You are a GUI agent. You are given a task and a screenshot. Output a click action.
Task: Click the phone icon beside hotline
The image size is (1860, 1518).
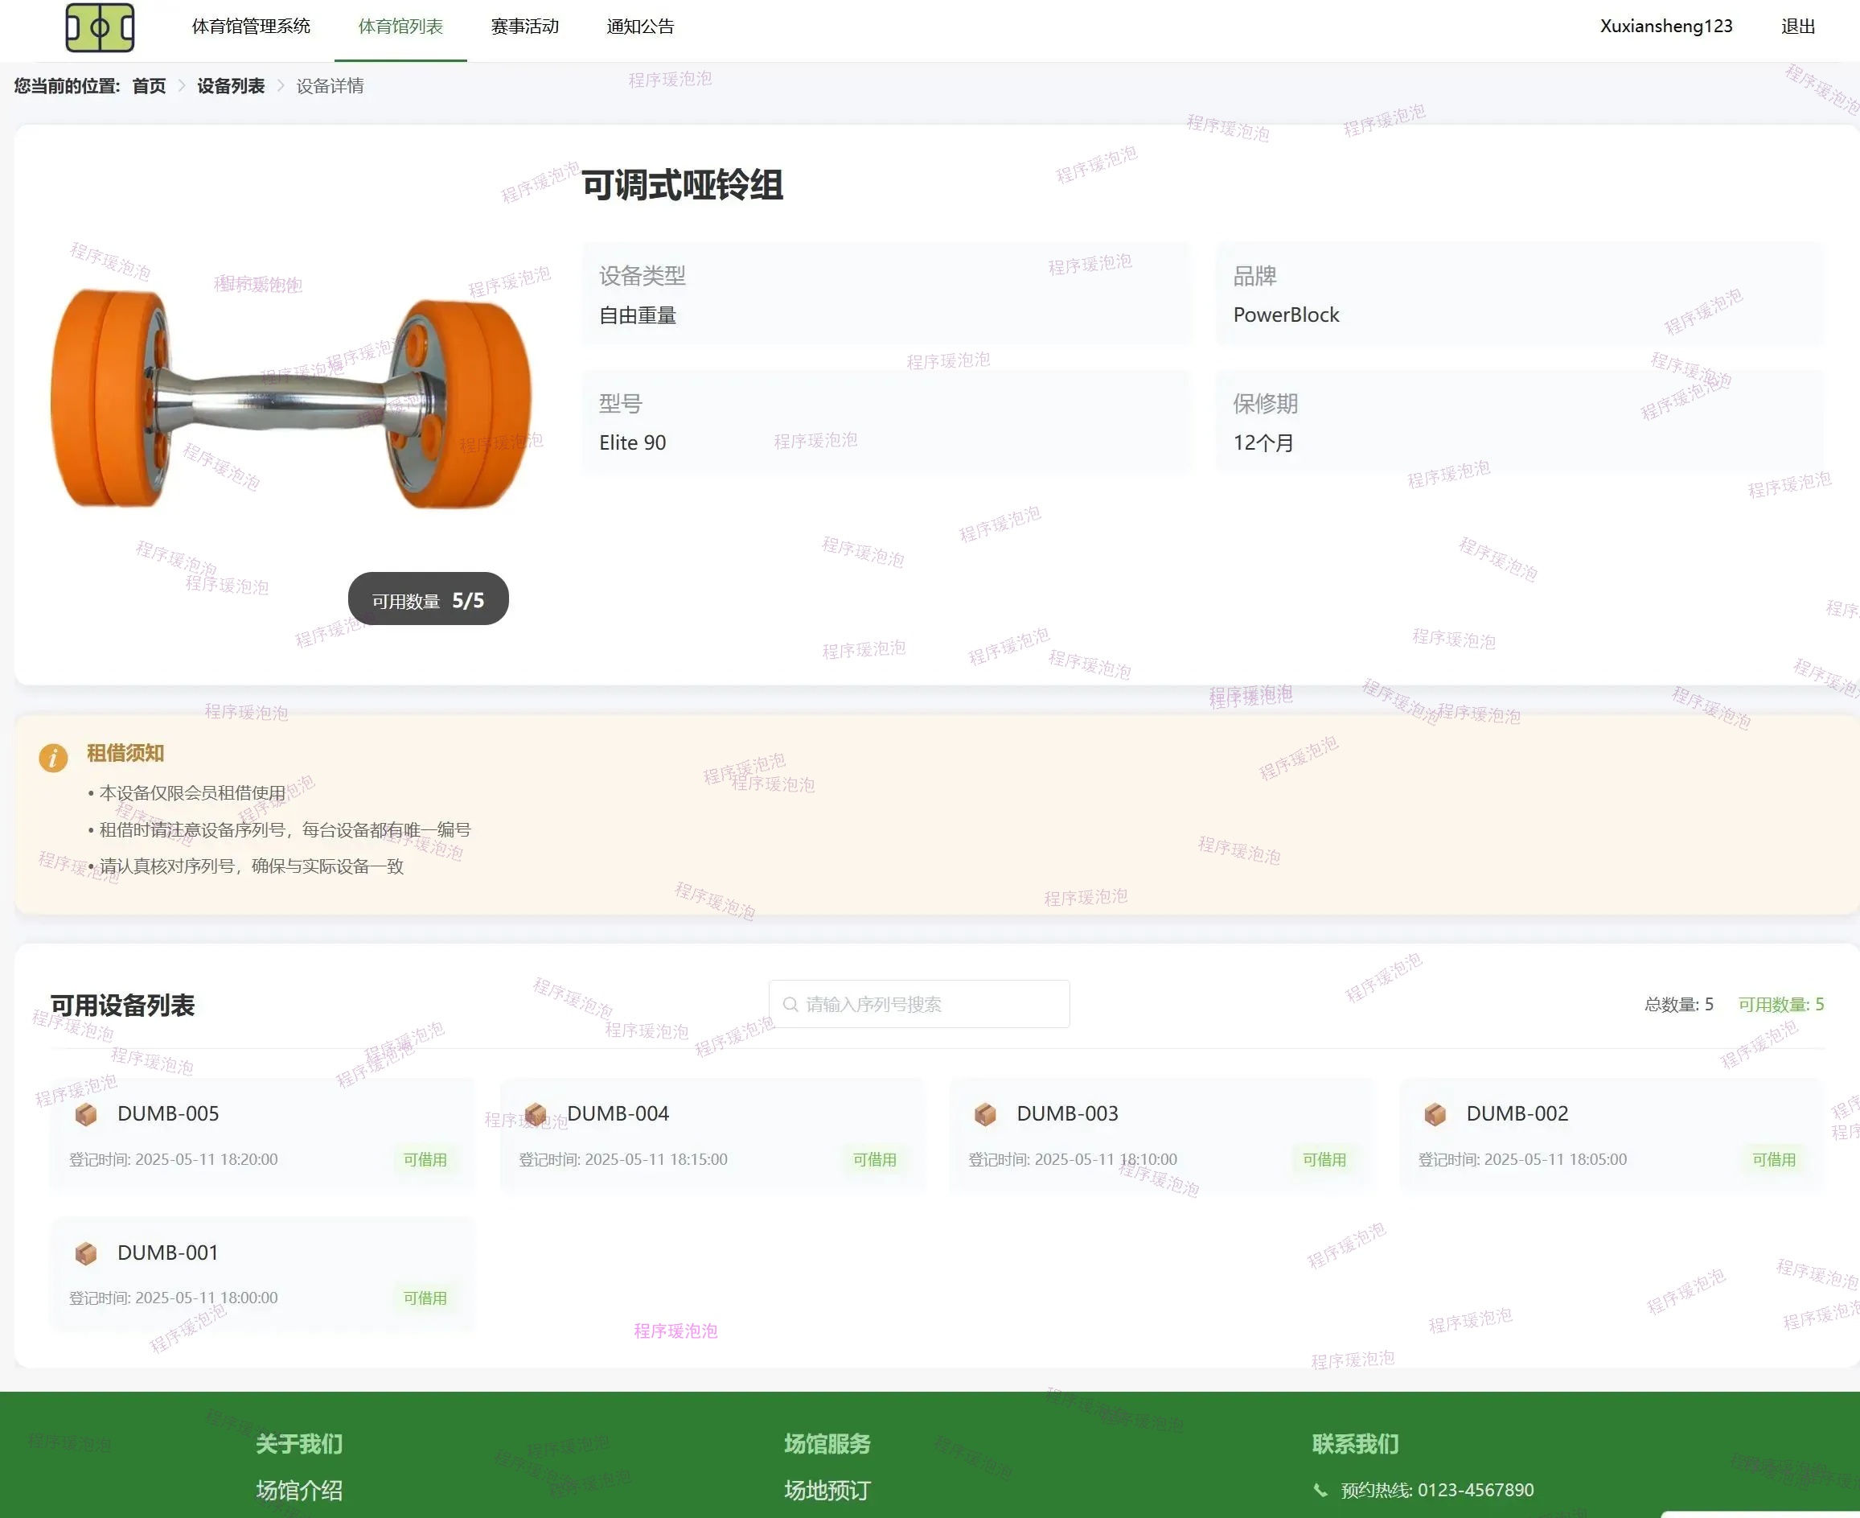tap(1320, 1490)
